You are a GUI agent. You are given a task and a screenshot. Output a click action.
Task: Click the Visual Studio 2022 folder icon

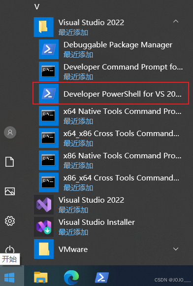[x=44, y=27]
